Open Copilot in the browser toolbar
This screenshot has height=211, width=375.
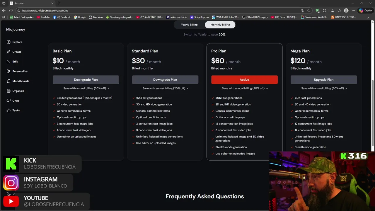pos(366,11)
